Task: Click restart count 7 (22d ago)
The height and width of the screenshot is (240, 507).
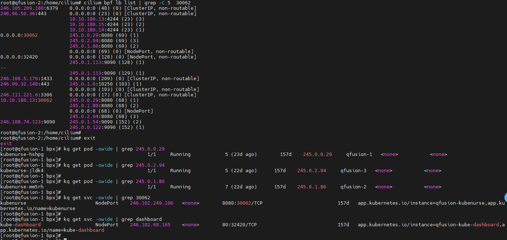Action: [x=241, y=187]
